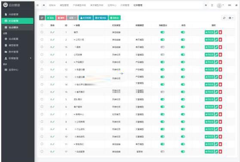This screenshot has width=240, height=162.
Task: Click the red trash delete icon in ID 1 row
Action: pos(220,32)
